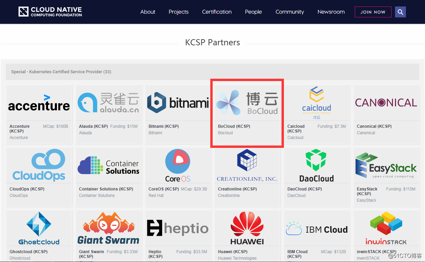This screenshot has width=425, height=262.
Task: Open the Bitnami (KCSP) card title
Action: [164, 126]
